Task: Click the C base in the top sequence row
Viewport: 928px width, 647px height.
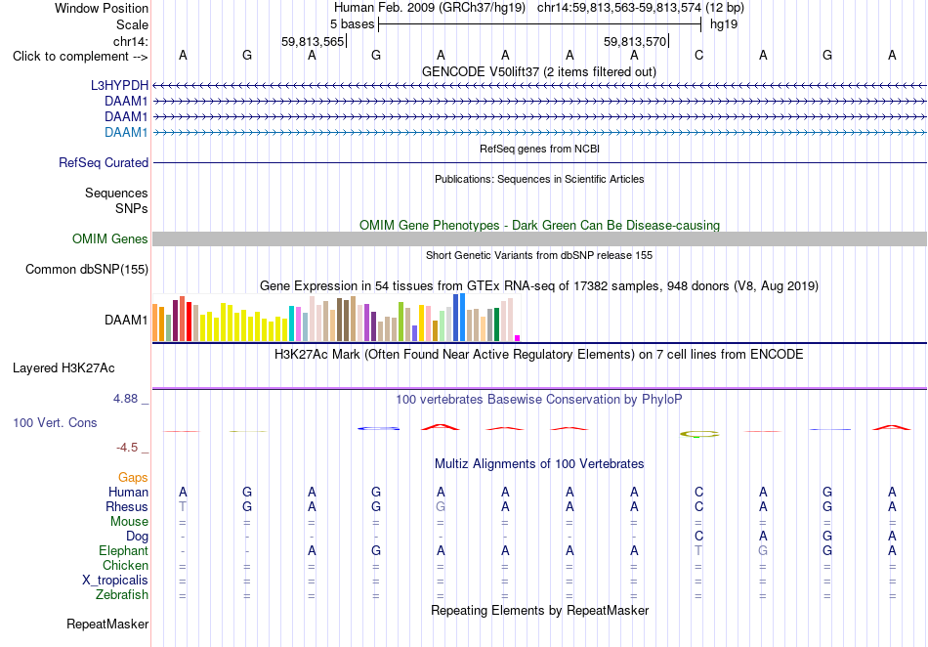Action: click(699, 55)
